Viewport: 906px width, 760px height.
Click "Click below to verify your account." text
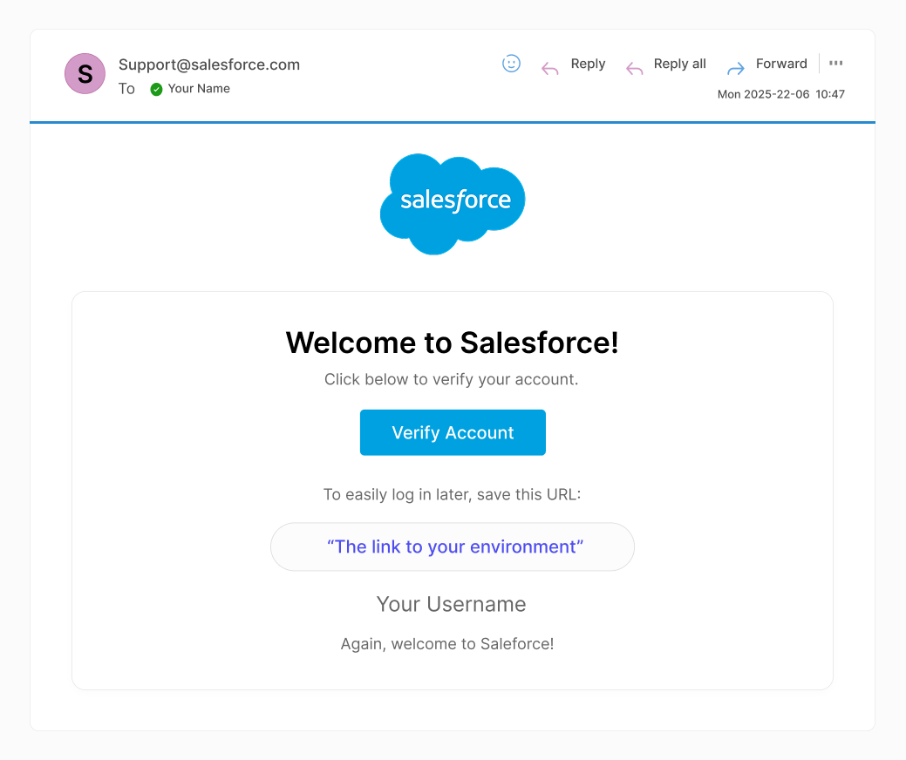[452, 379]
